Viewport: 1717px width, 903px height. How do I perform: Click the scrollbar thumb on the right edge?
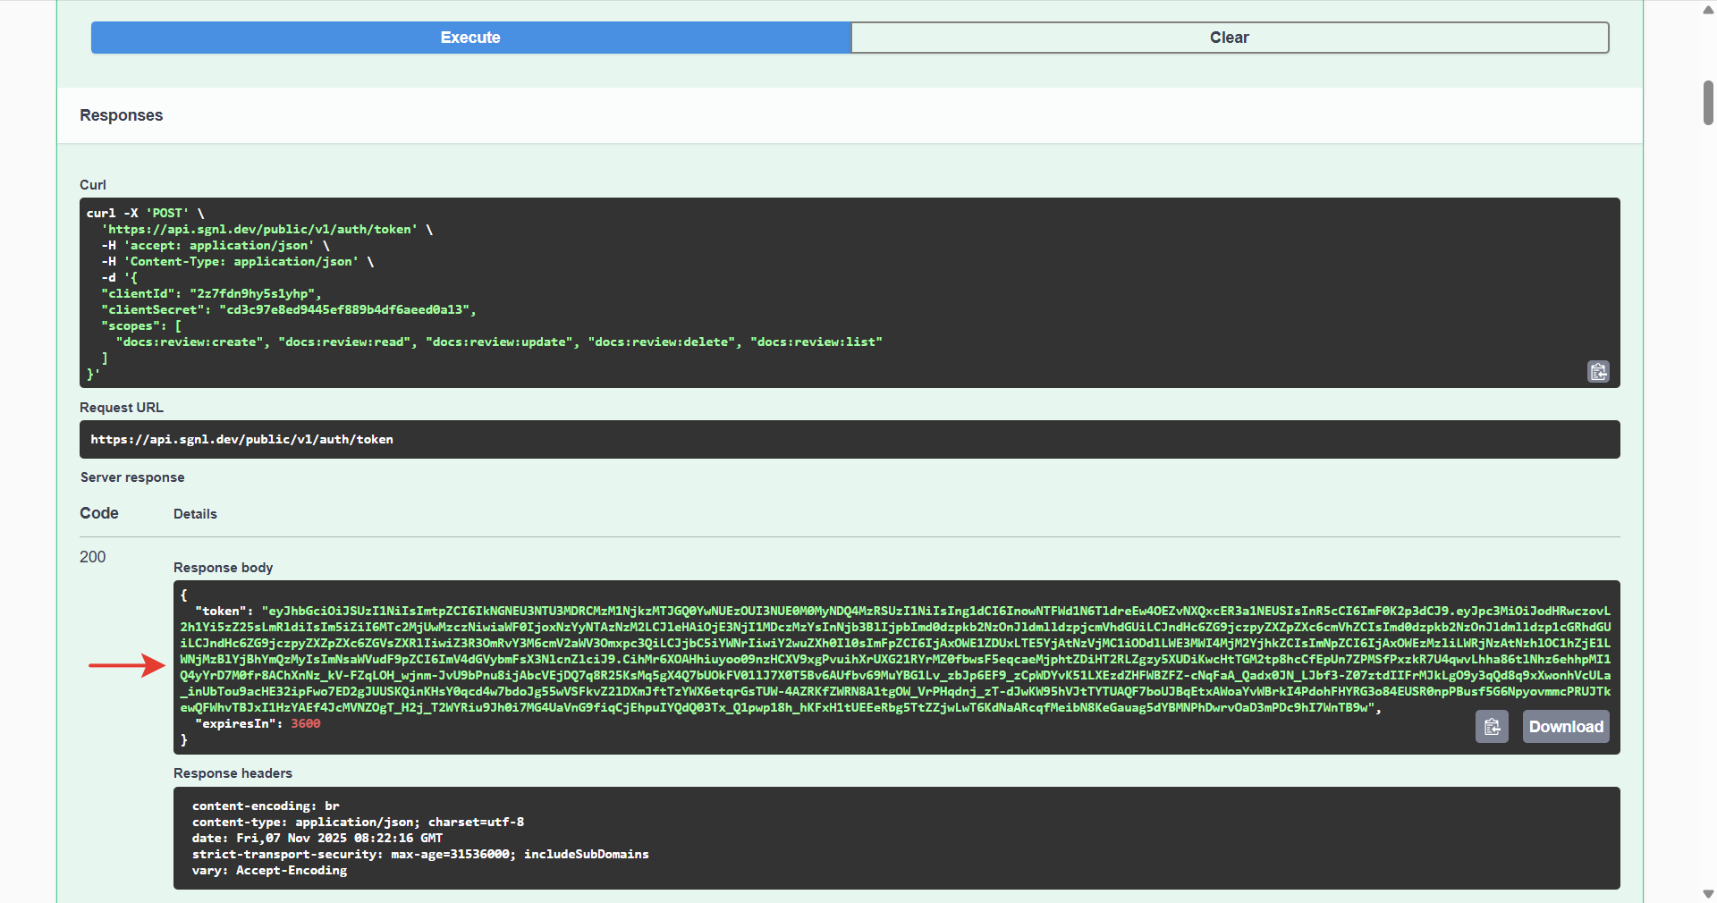1706,103
